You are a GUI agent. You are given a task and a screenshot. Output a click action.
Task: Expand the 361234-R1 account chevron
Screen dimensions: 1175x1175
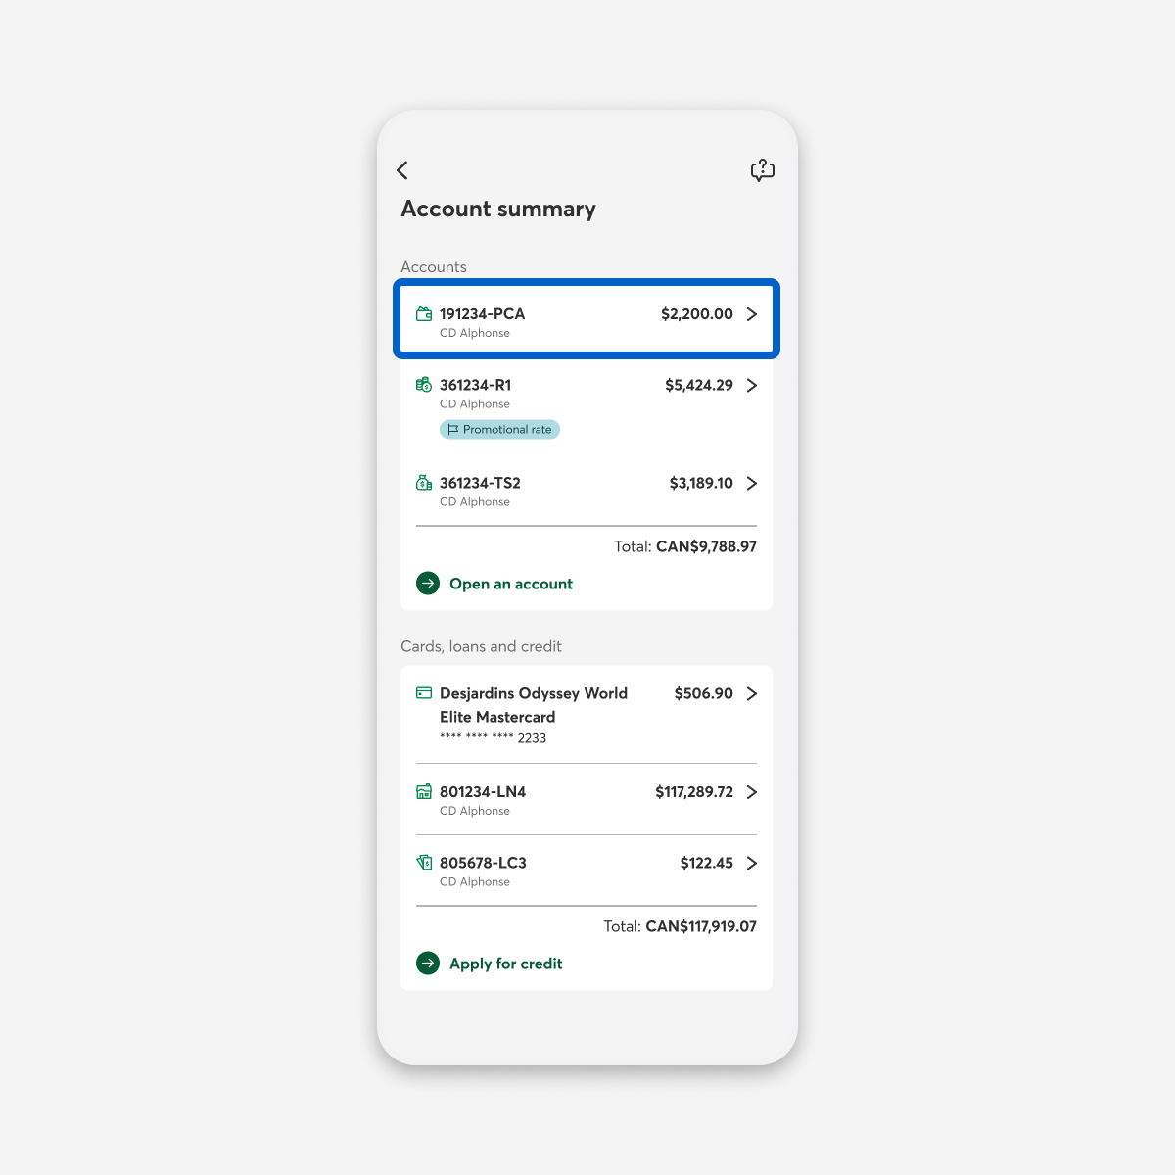click(x=752, y=385)
